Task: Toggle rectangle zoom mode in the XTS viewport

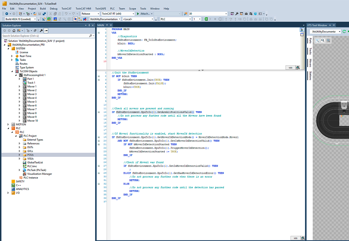Action: point(317,40)
